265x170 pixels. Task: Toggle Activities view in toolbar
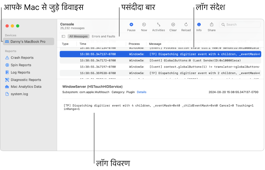[158, 27]
